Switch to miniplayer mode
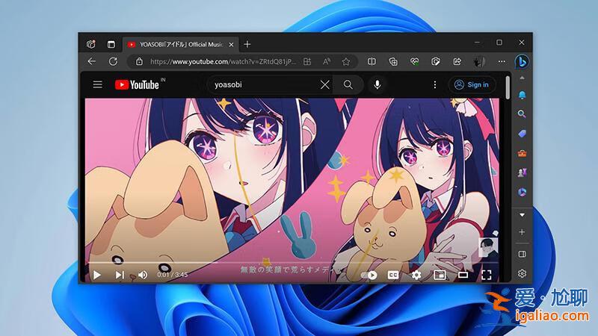Viewport: 598px width, 336px height. point(440,275)
